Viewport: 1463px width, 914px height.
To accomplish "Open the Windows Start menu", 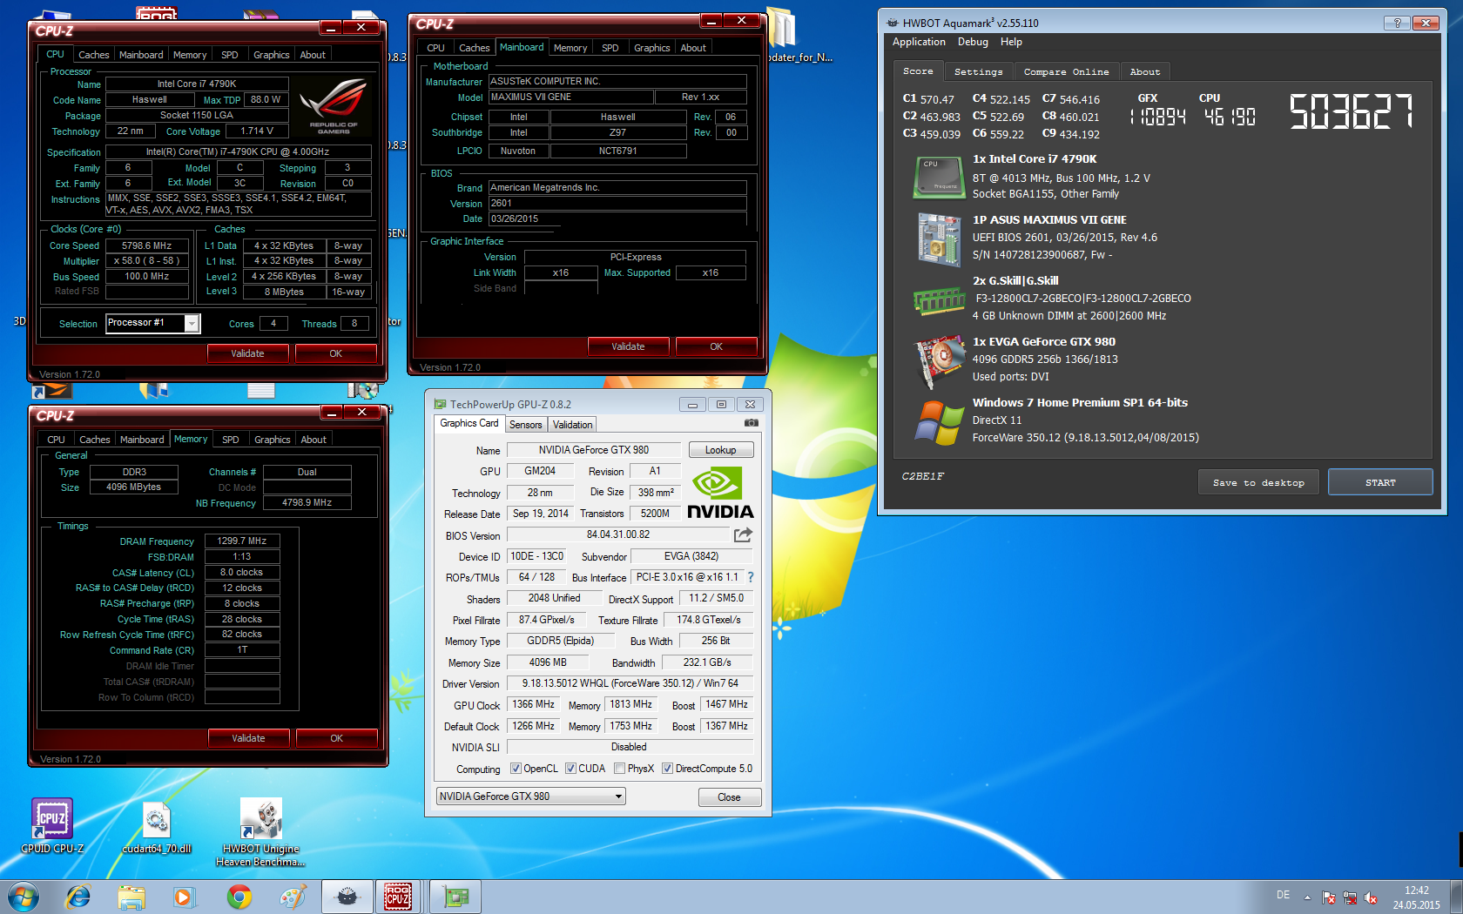I will (24, 897).
